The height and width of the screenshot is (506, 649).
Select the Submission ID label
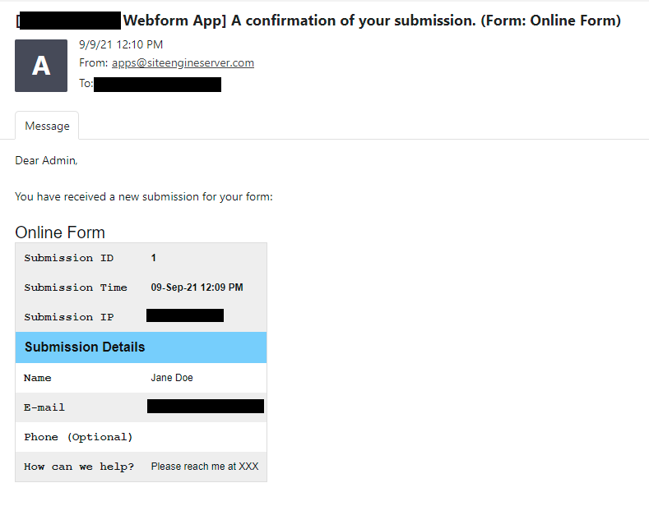point(69,258)
